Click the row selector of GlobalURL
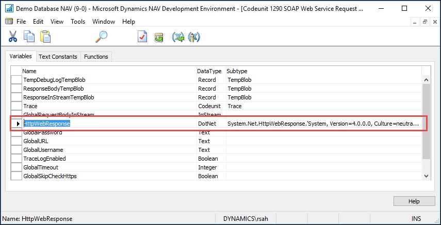 tap(17, 141)
